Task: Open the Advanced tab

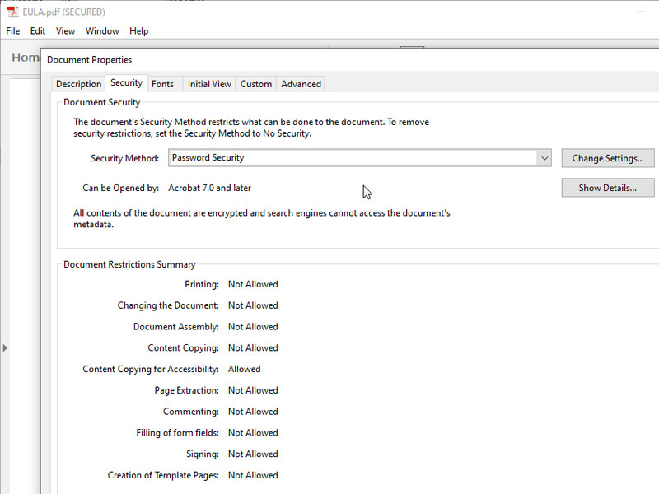Action: pos(301,84)
